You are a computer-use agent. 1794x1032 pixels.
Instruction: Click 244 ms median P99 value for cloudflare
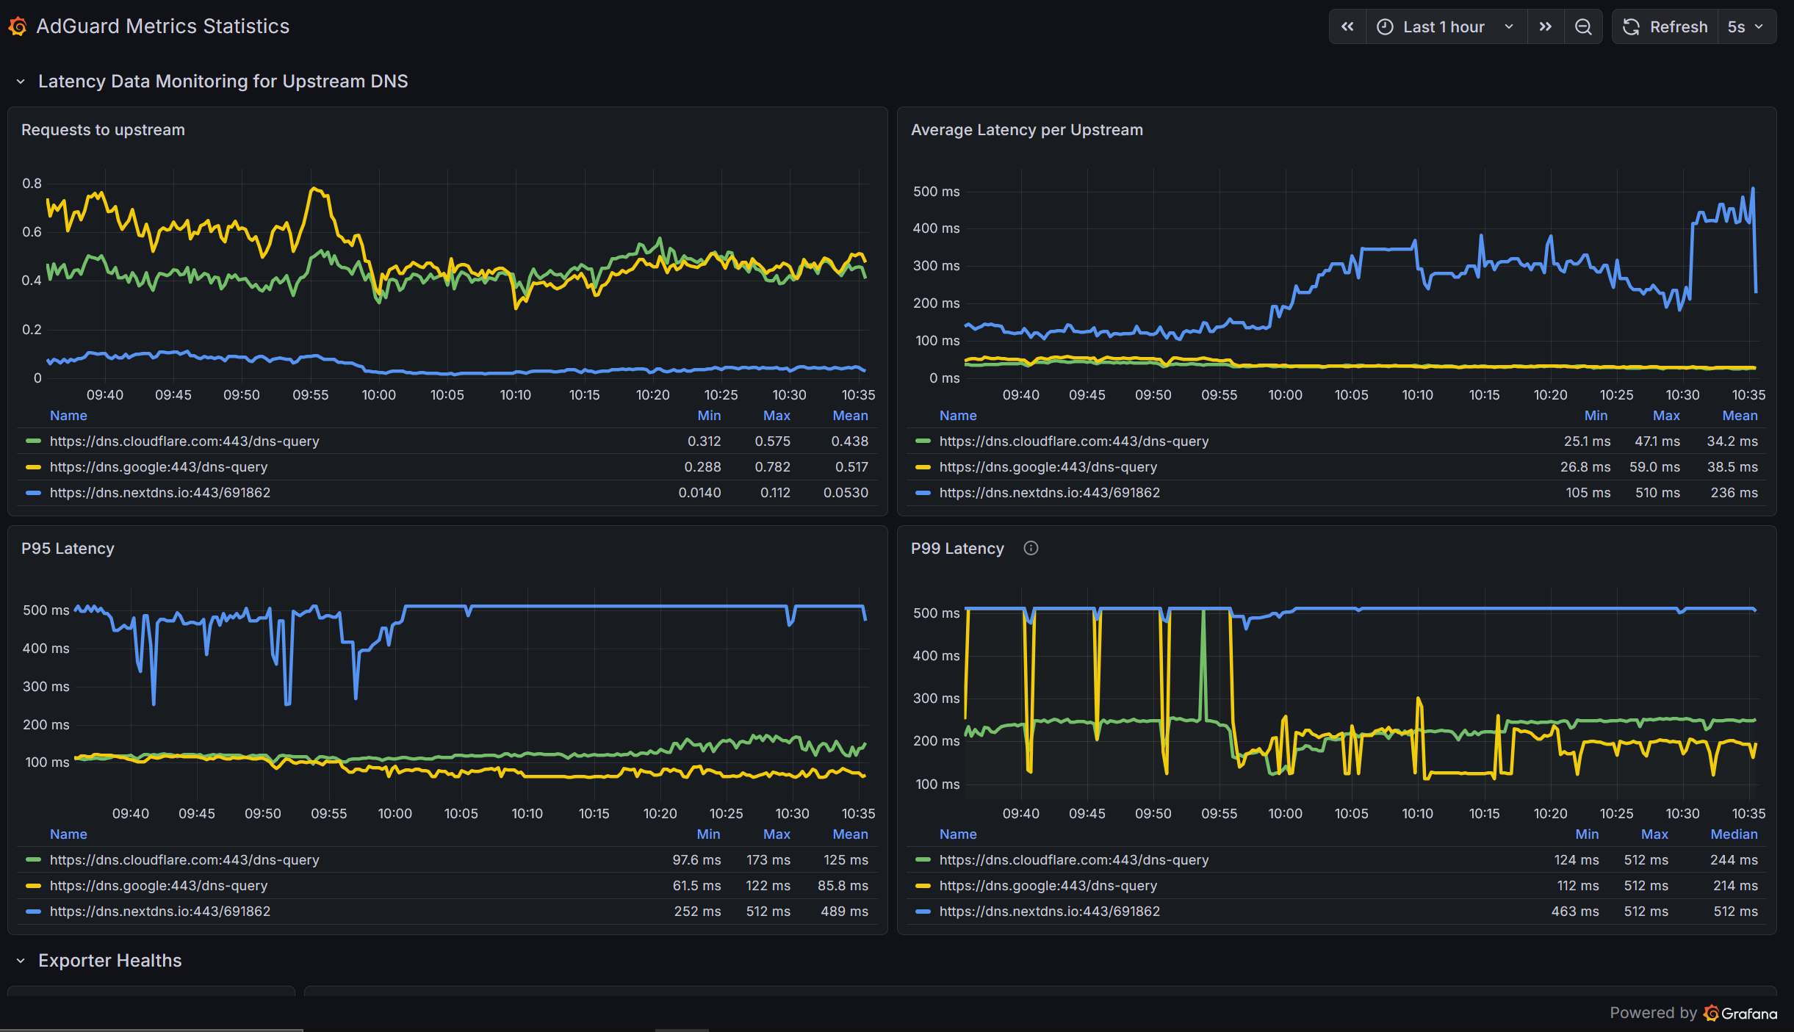click(x=1734, y=860)
